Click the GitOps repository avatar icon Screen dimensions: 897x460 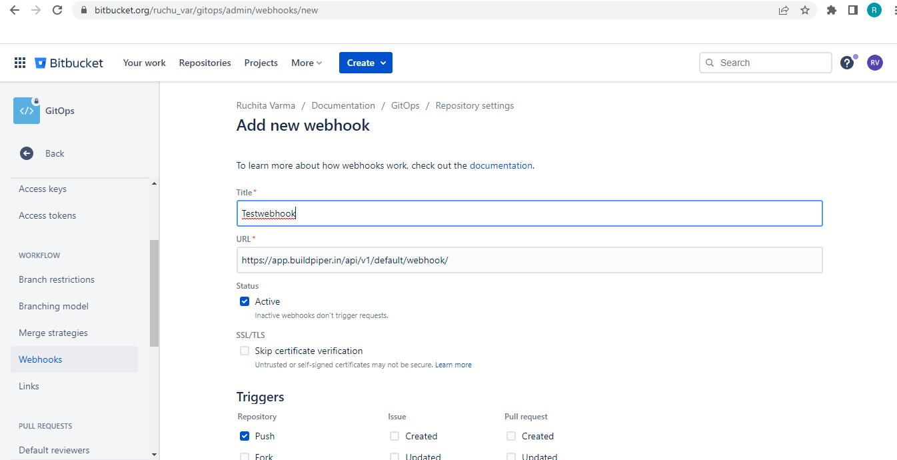(27, 111)
